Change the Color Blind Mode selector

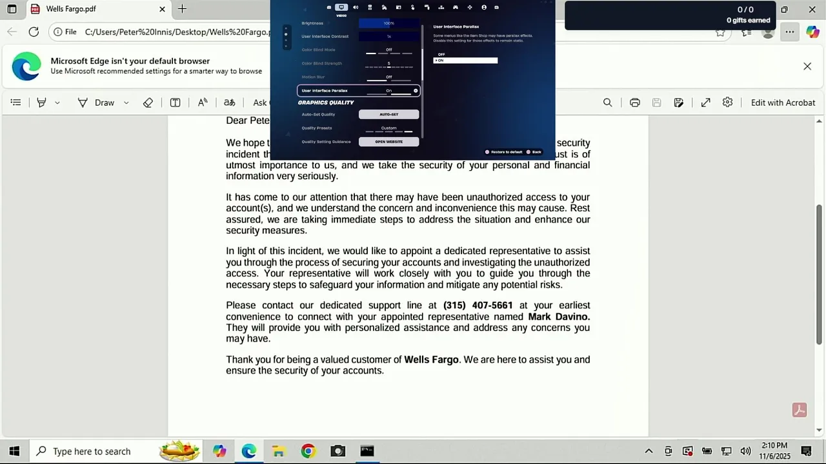click(x=388, y=50)
